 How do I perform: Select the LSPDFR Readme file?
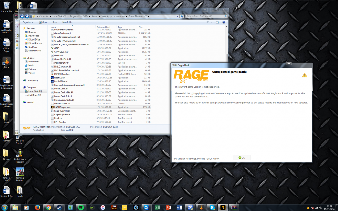(x=62, y=74)
